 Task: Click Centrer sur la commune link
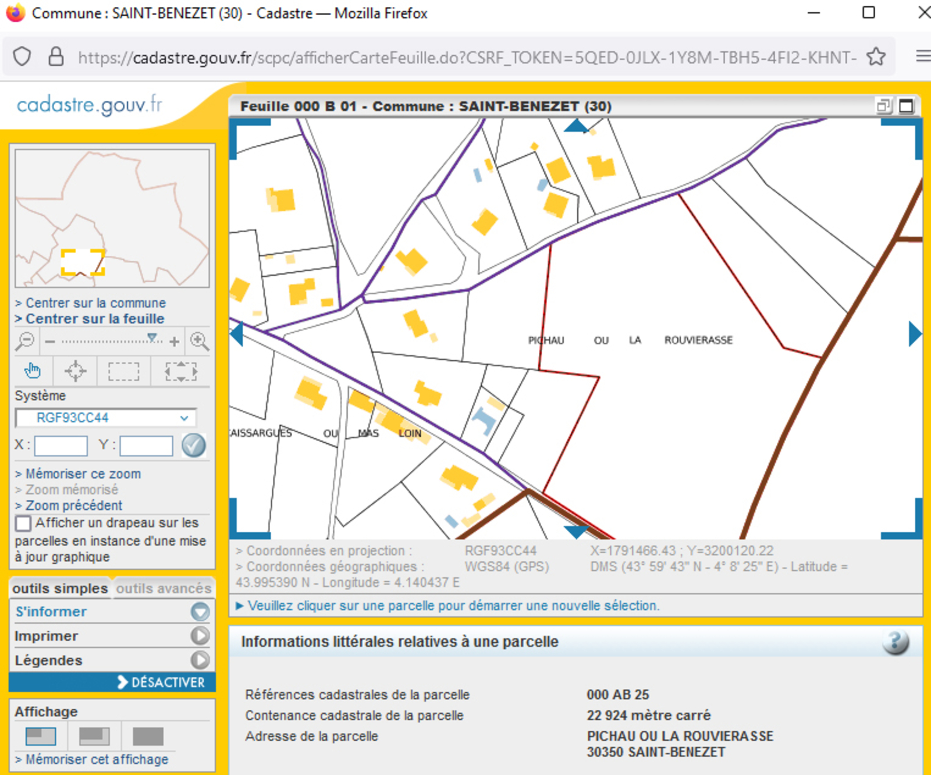(95, 303)
